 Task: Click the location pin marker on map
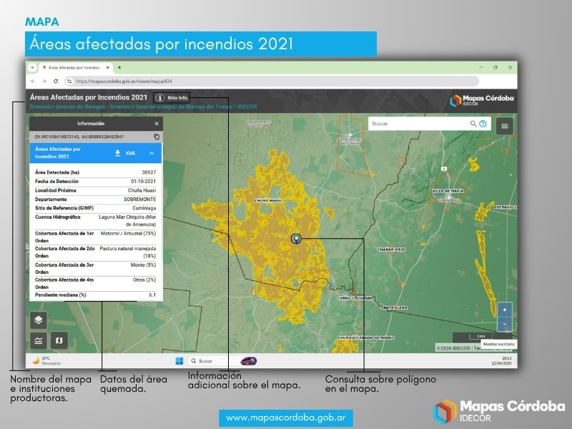click(296, 238)
